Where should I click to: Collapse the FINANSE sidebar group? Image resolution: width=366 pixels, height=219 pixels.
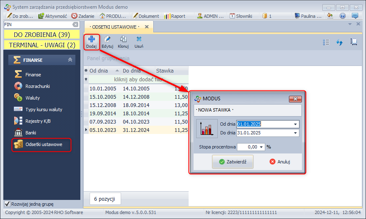pos(70,60)
